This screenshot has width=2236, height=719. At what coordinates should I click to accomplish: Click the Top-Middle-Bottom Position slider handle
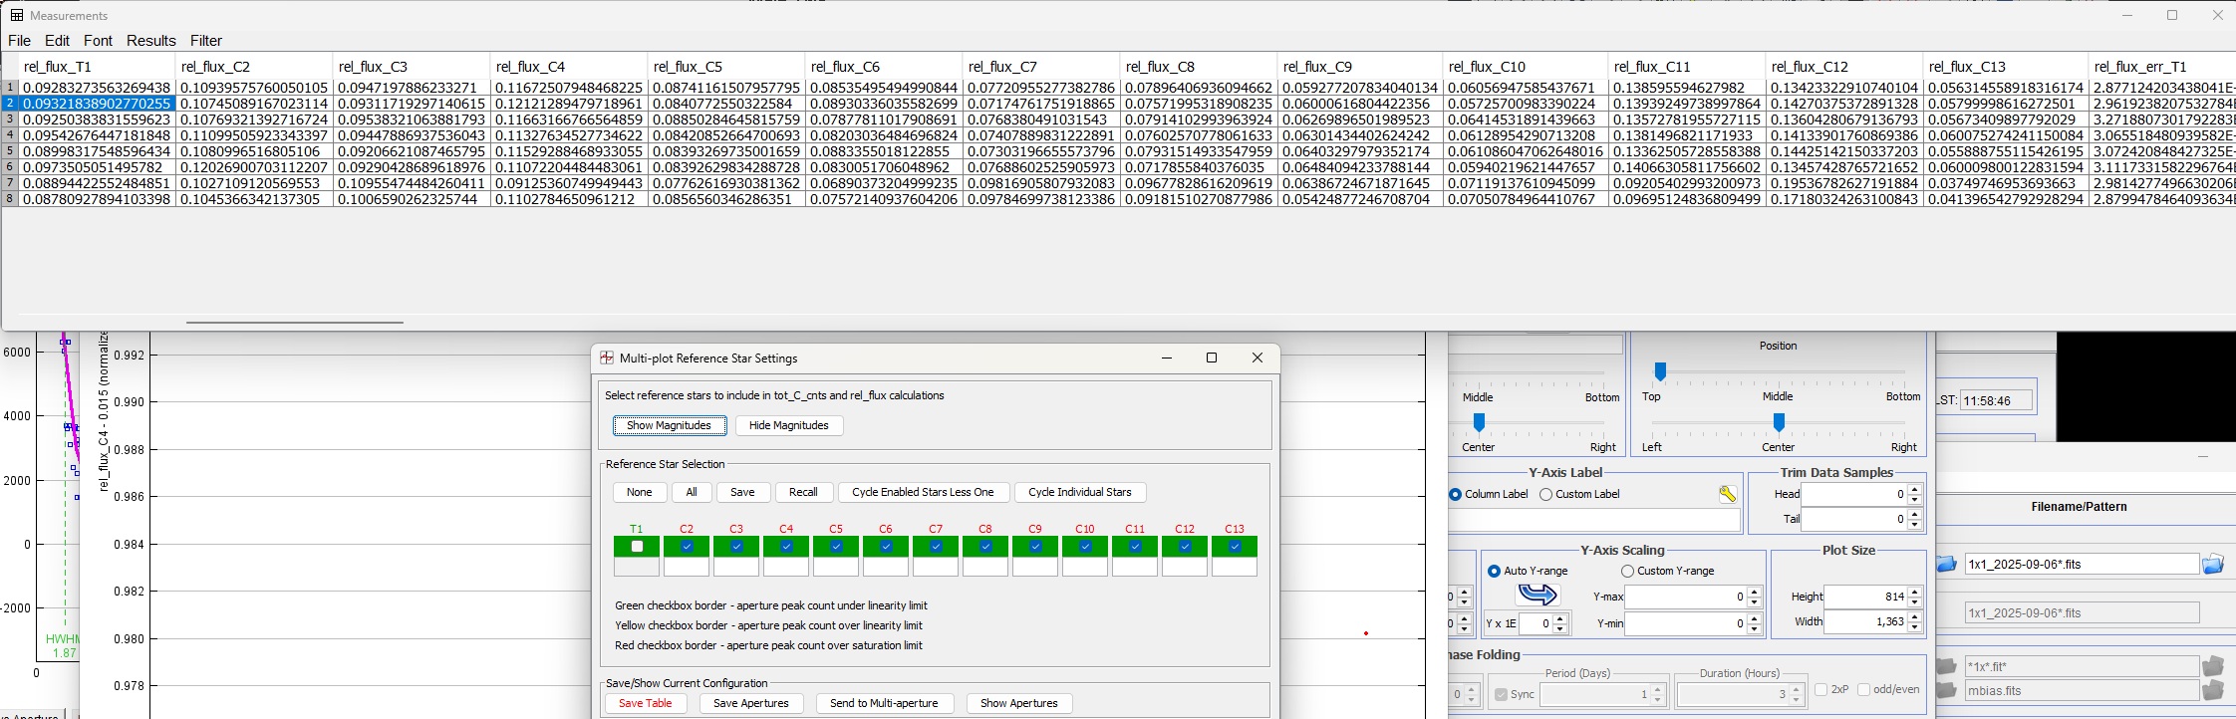click(1660, 371)
